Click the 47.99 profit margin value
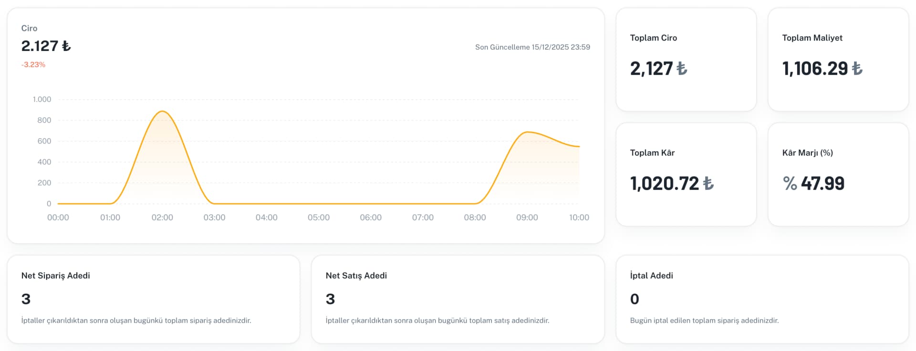 tap(822, 184)
